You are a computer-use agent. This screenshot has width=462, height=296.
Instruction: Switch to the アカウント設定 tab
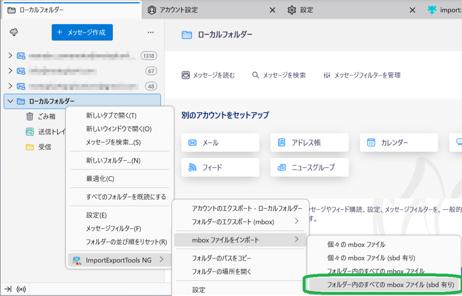point(179,10)
